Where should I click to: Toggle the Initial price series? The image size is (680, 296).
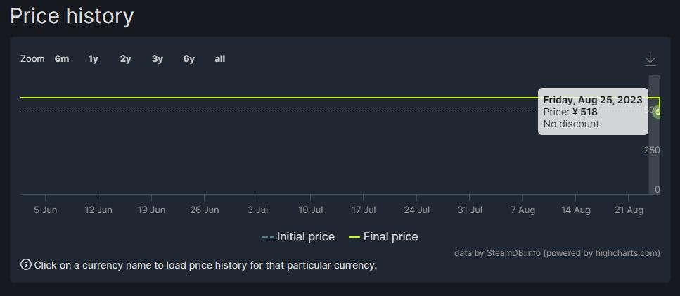298,237
